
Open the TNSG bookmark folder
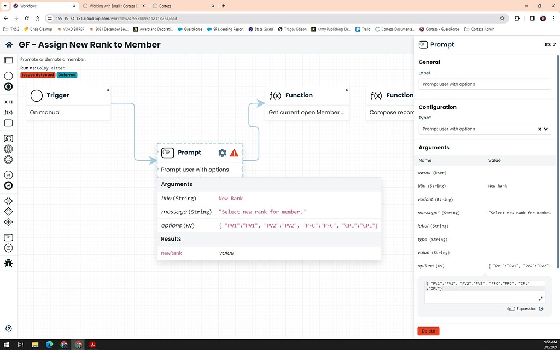[x=11, y=30]
